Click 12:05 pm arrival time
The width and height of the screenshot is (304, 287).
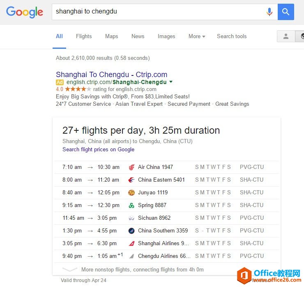click(108, 193)
